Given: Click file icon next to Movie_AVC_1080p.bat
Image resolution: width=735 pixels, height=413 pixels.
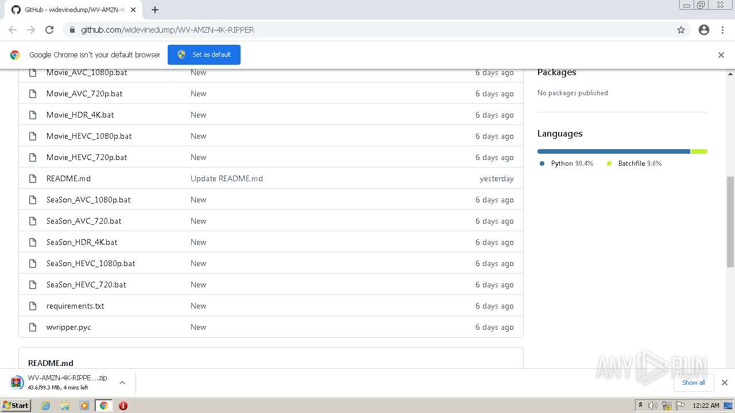Looking at the screenshot, I should click(33, 72).
